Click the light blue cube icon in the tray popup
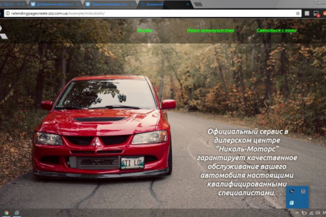The height and width of the screenshot is (217, 326). point(292,203)
